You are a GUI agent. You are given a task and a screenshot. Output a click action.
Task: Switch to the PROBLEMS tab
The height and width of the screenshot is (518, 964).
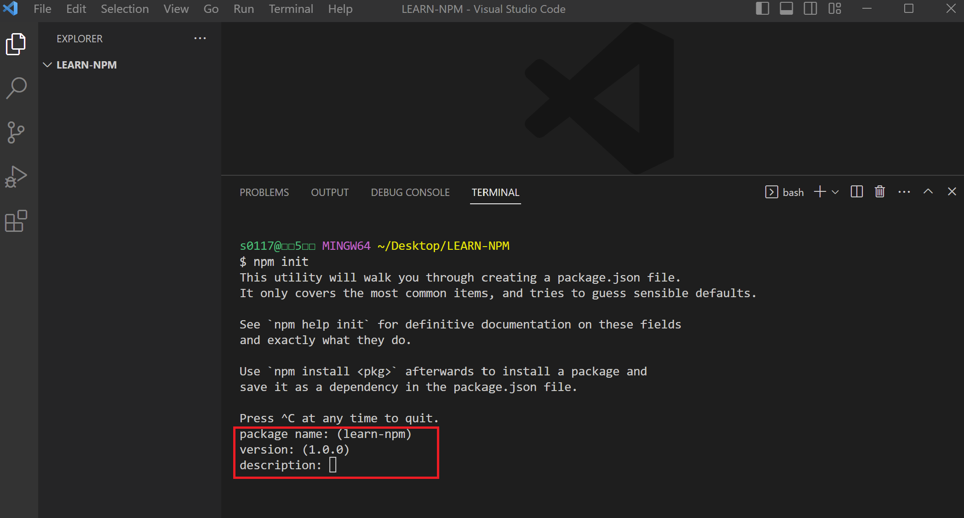[x=264, y=192]
